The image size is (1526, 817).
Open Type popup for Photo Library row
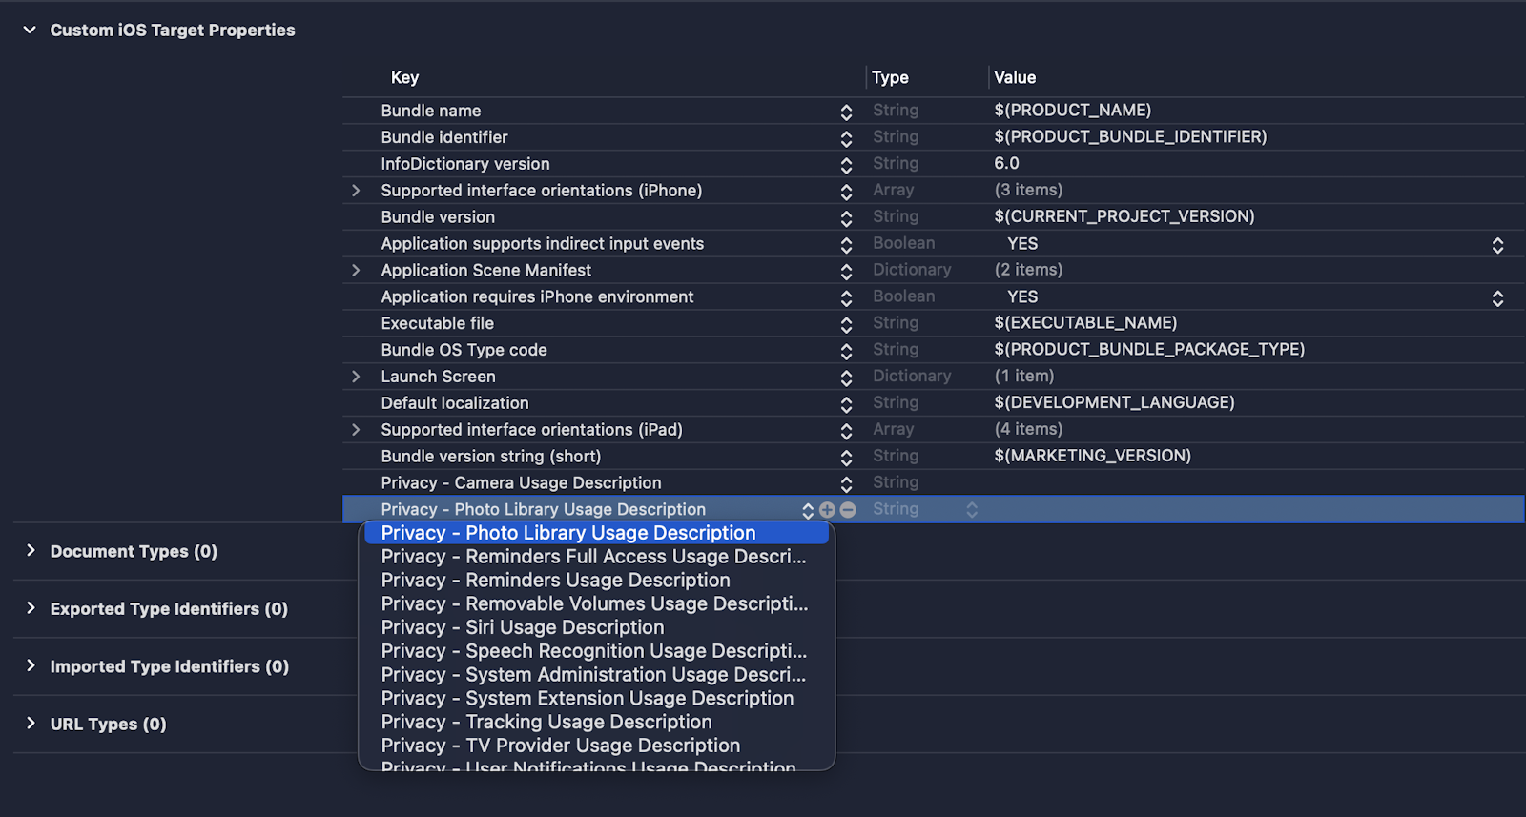click(971, 510)
